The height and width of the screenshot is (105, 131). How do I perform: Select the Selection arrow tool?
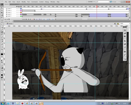pyautogui.click(x=2, y=8)
